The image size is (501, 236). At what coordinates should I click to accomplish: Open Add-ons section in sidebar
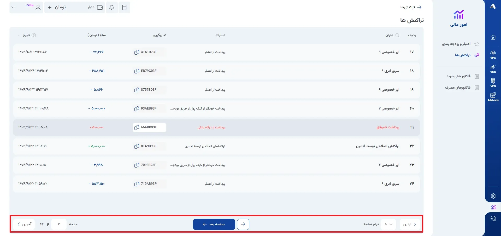click(493, 97)
